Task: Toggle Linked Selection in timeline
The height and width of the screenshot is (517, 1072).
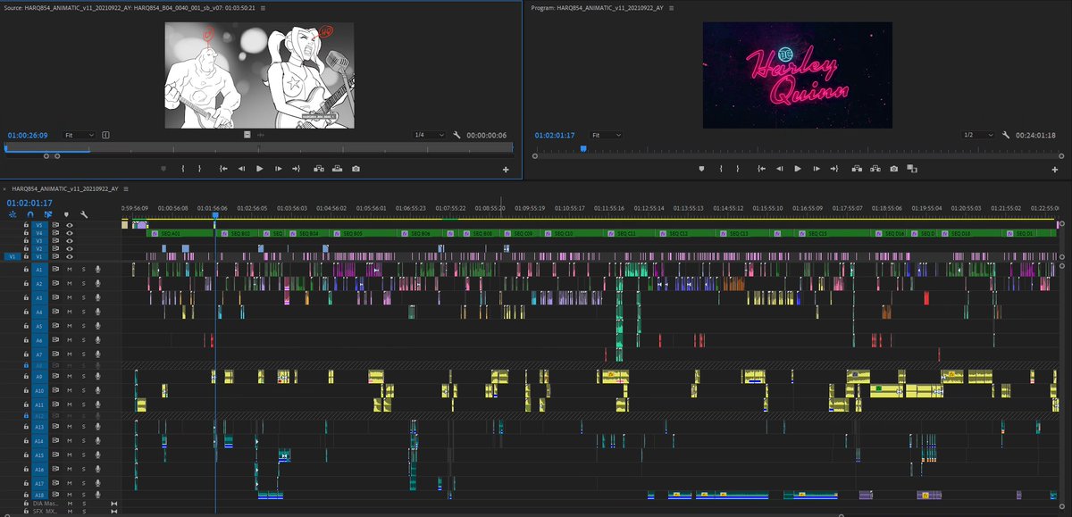Action: click(47, 214)
